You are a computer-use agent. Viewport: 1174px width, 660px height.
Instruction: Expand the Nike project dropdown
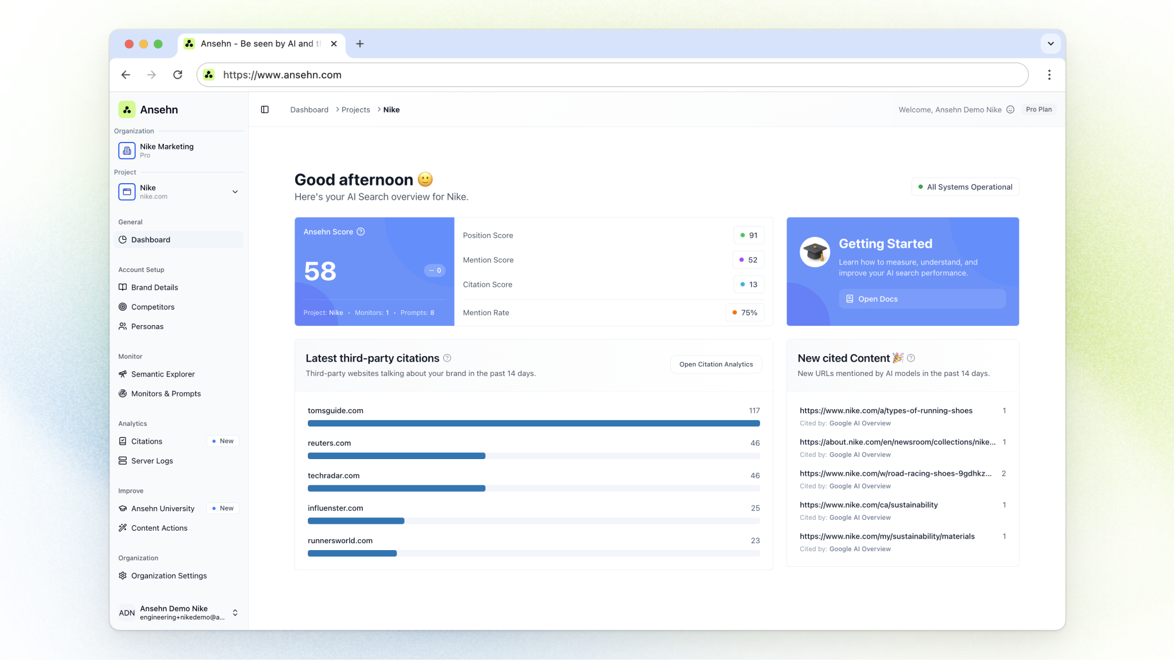234,192
